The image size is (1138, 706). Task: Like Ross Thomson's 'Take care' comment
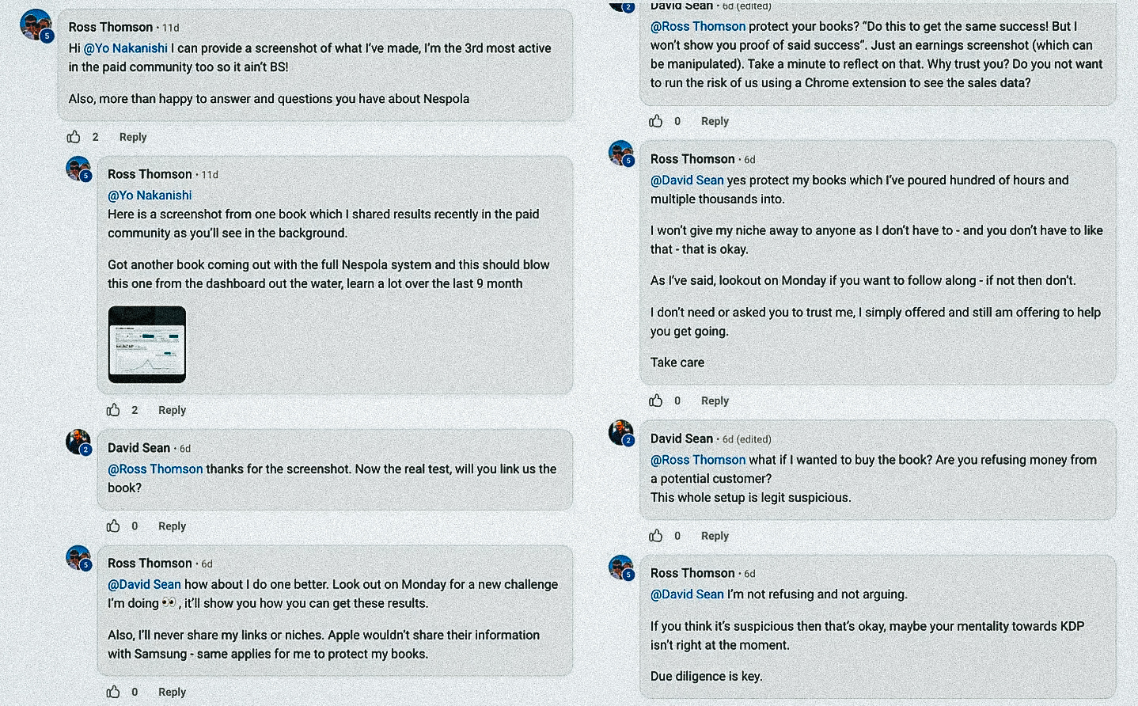point(656,400)
